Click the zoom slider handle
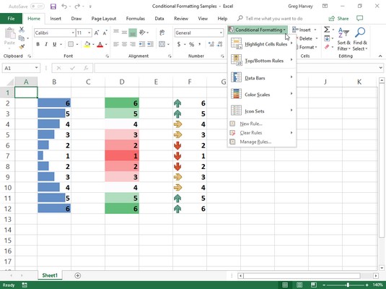386x289 pixels. 348,285
